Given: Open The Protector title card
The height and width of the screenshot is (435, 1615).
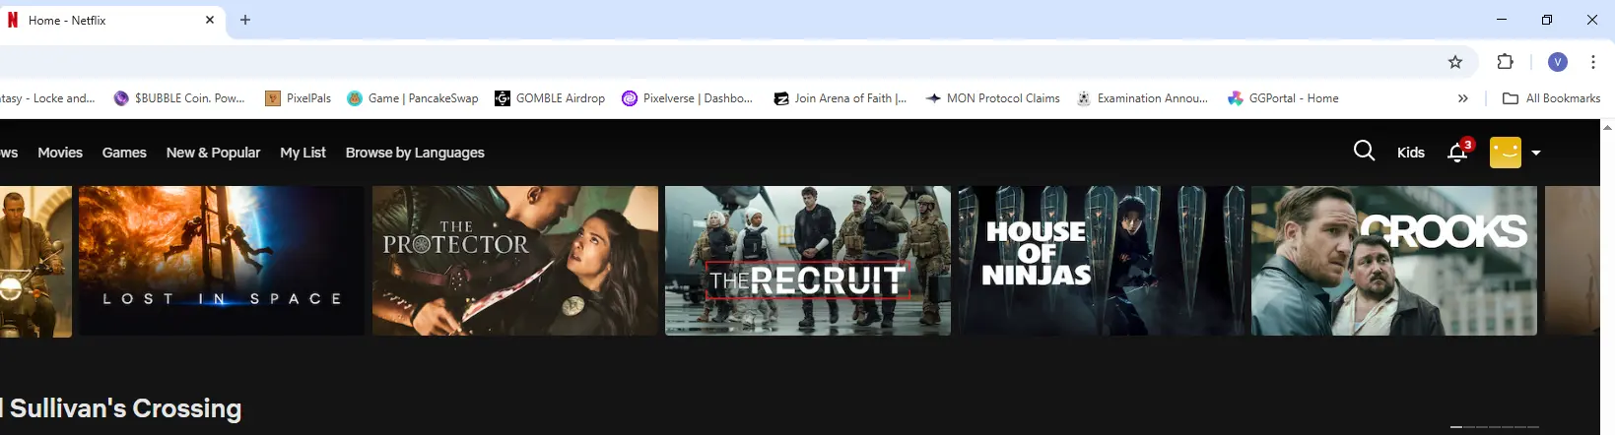Looking at the screenshot, I should click(515, 261).
